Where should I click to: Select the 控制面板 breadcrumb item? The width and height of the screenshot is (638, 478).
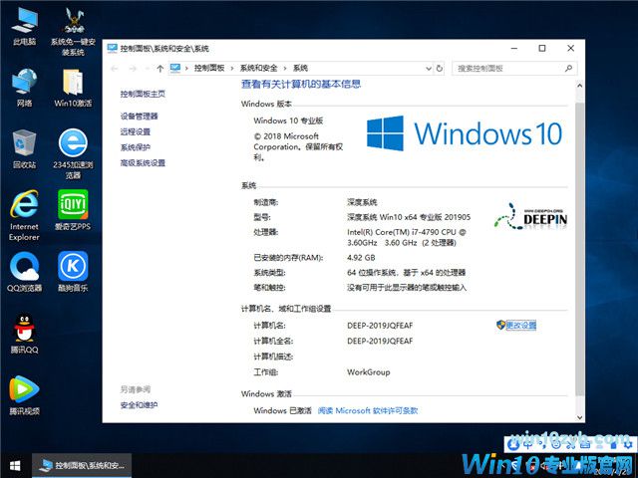(209, 69)
